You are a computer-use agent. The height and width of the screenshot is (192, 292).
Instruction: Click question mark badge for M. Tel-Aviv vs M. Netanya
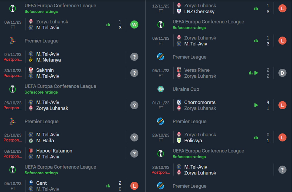click(x=134, y=57)
